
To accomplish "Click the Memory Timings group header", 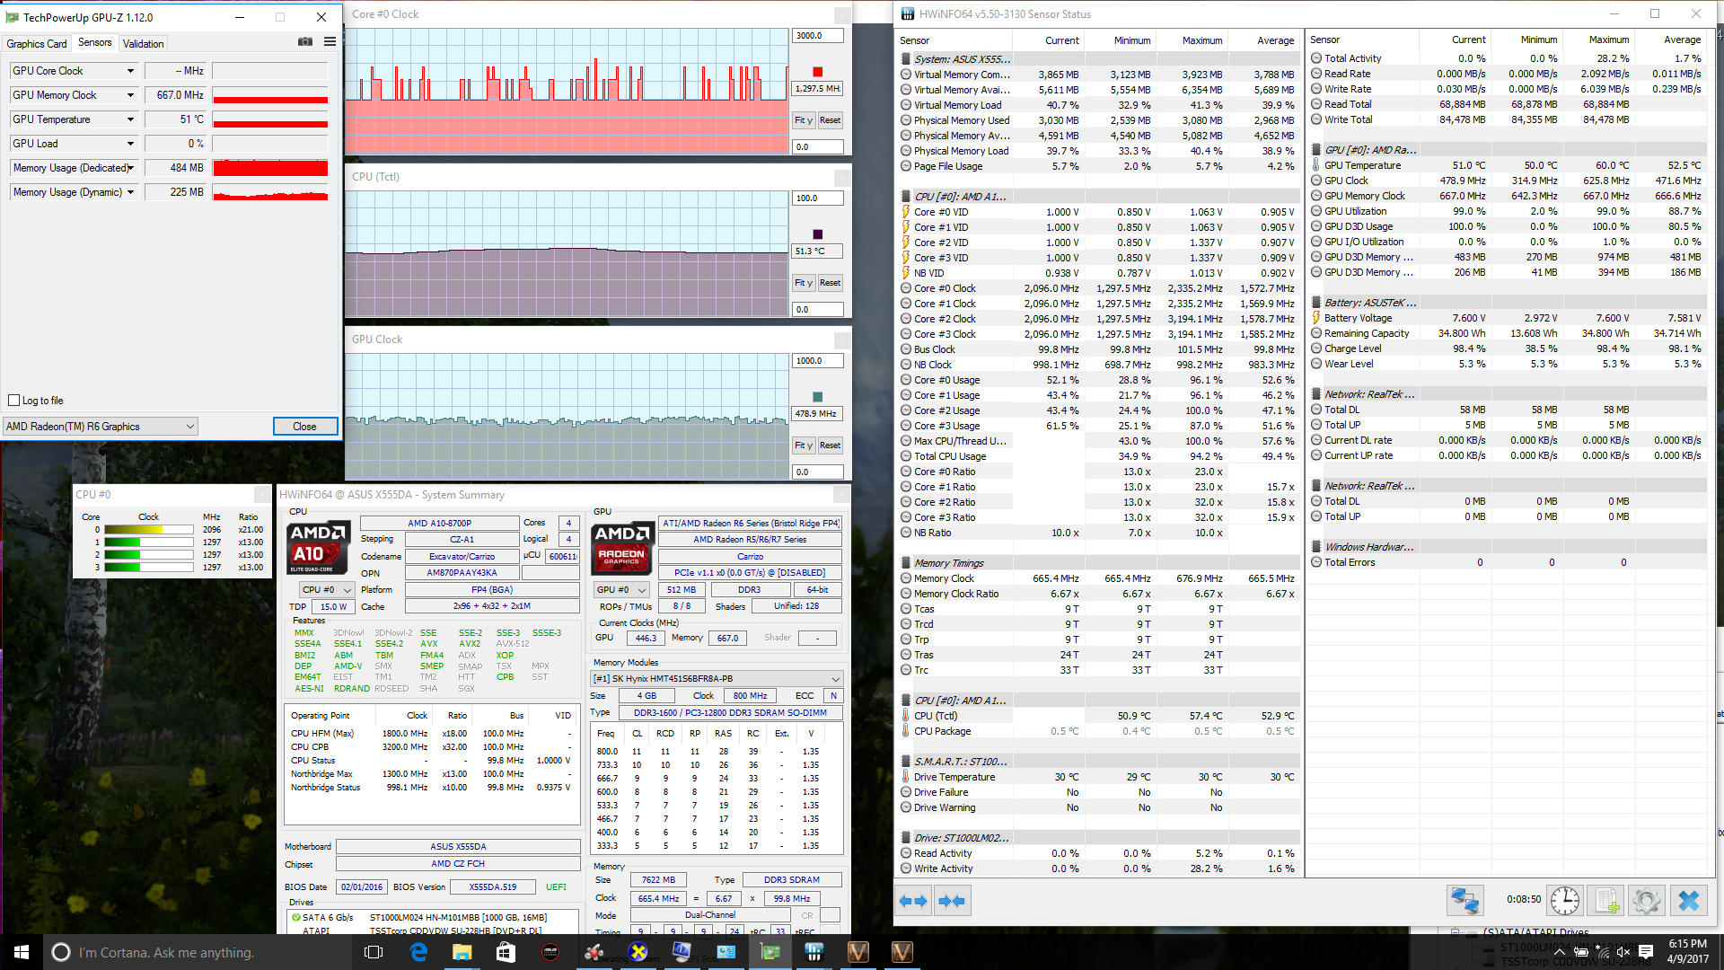I will (x=1099, y=563).
